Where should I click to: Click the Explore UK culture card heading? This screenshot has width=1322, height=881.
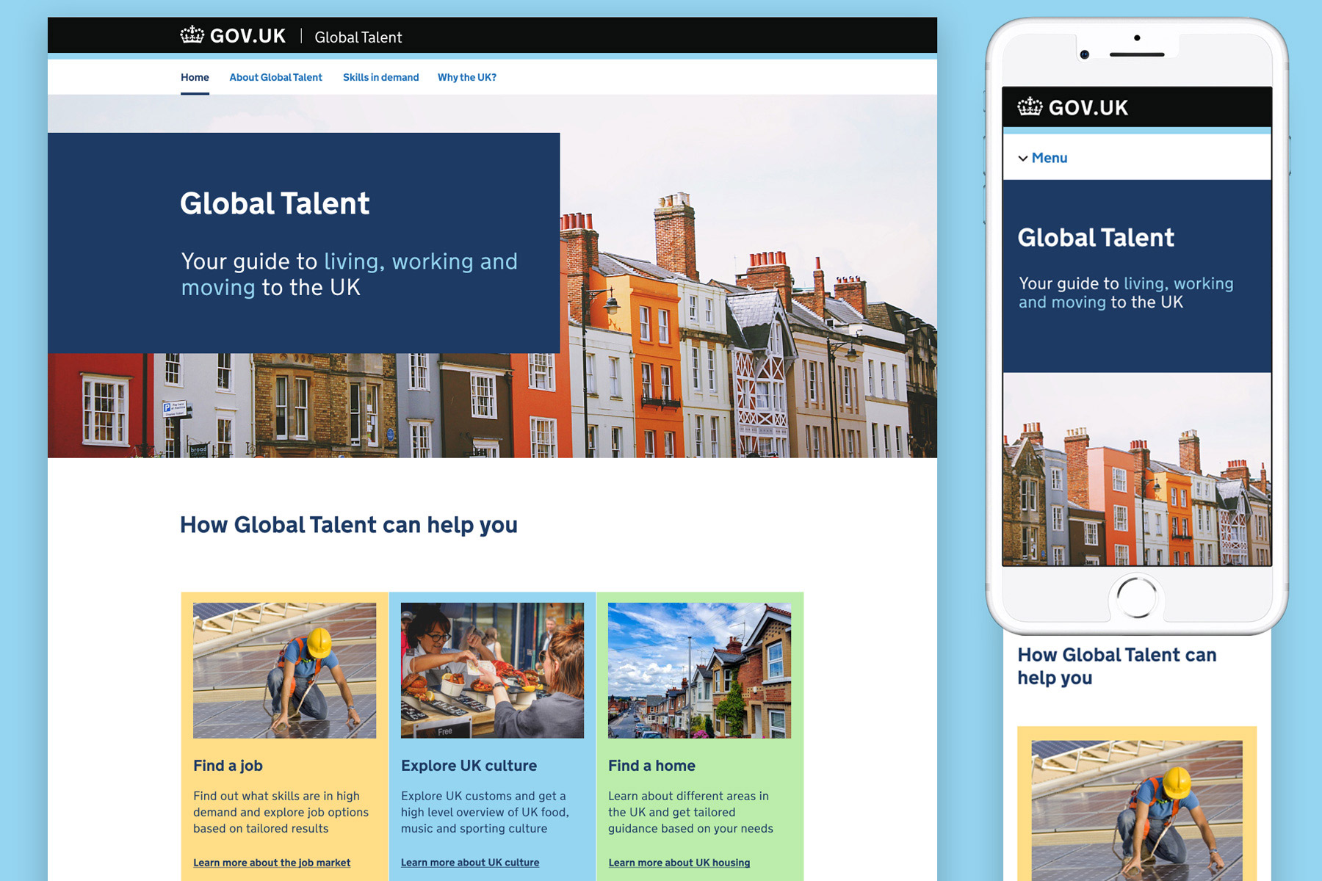pyautogui.click(x=469, y=766)
